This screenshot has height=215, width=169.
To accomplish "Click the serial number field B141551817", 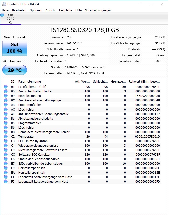I will click(x=87, y=43).
